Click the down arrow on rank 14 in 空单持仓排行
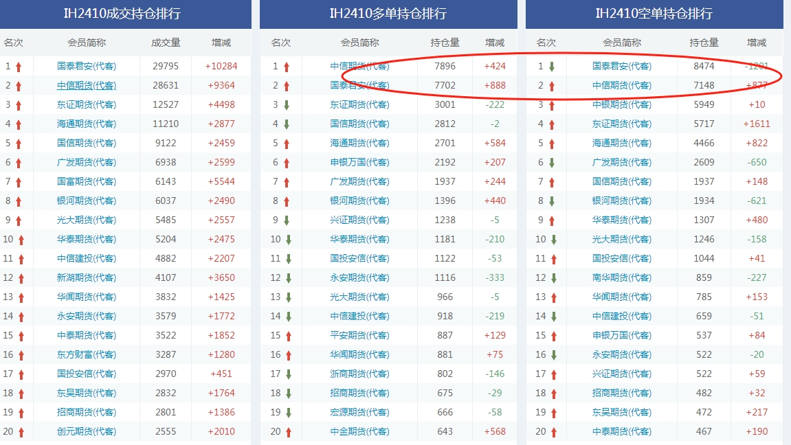 [554, 317]
